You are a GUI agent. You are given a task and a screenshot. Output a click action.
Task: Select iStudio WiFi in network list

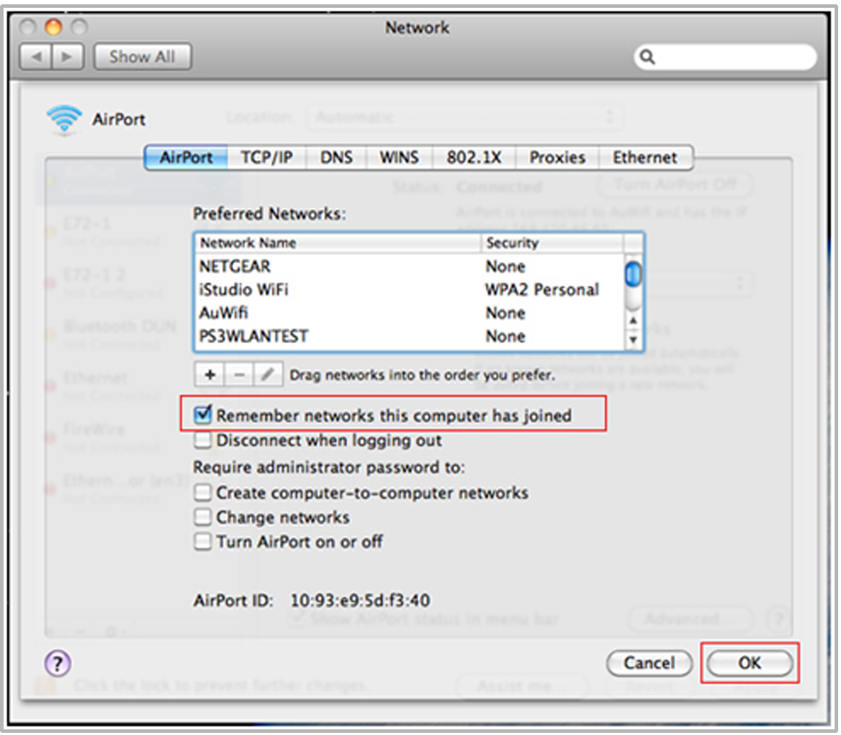(x=244, y=289)
